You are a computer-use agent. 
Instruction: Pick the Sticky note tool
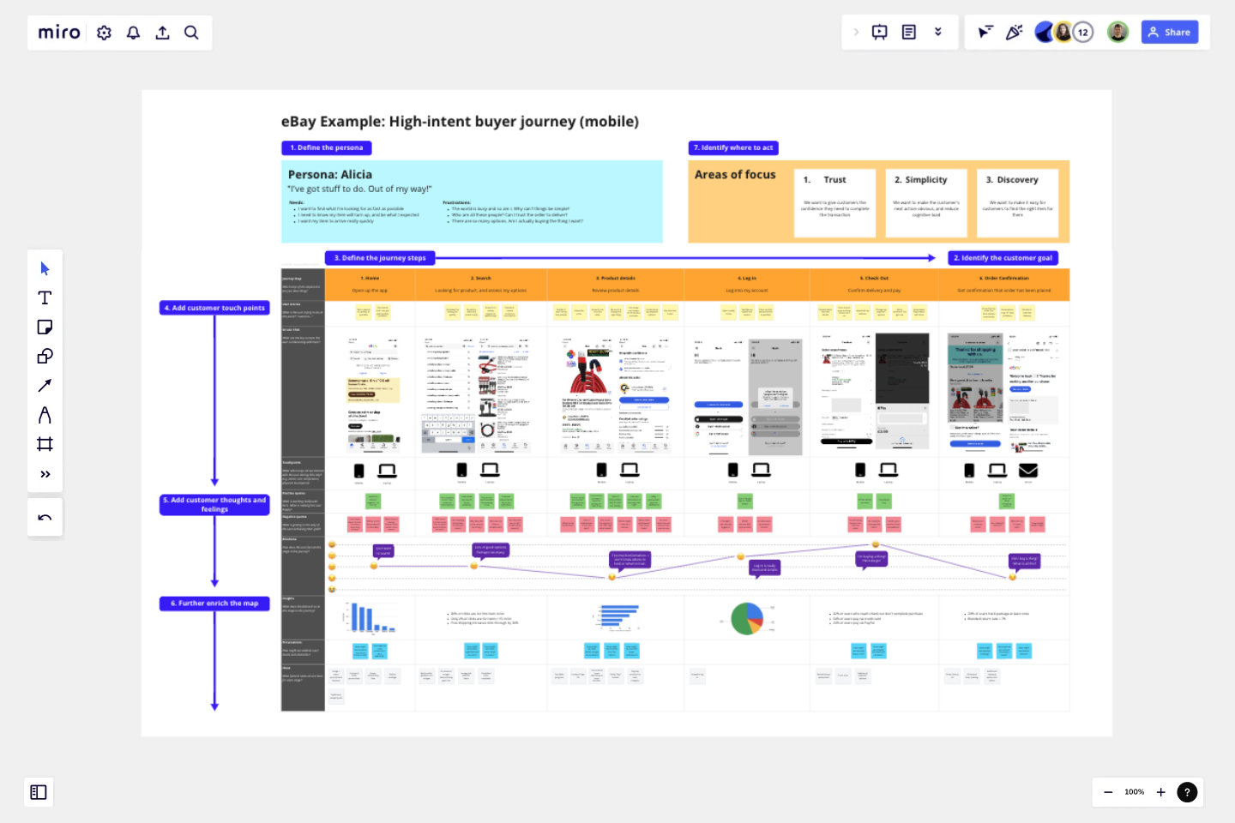point(45,327)
